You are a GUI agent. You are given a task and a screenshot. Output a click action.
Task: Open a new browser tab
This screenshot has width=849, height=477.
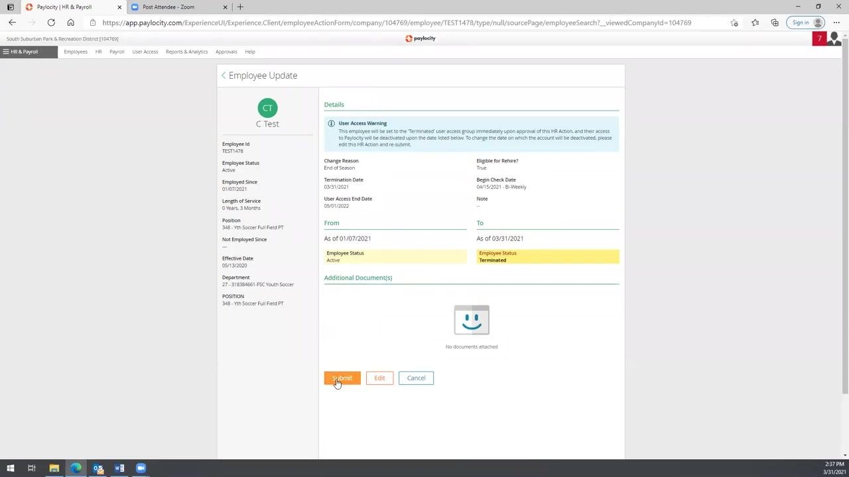tap(240, 7)
